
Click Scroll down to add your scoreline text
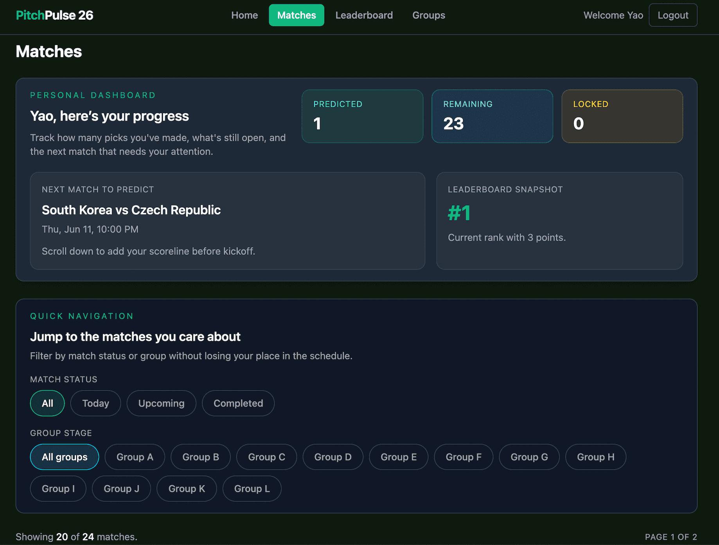tap(149, 251)
